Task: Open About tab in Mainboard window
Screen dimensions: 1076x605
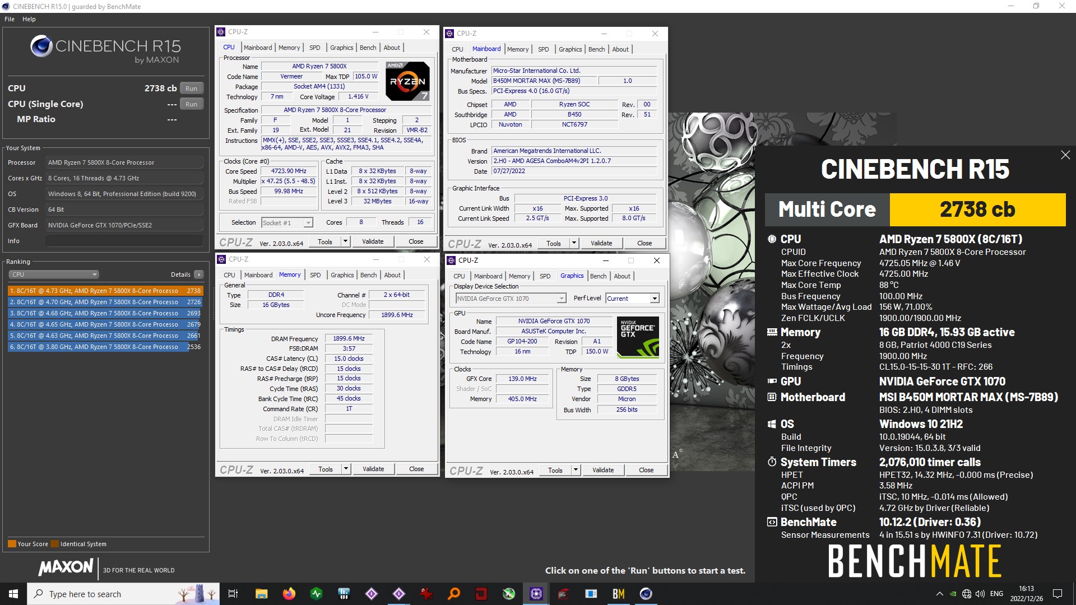Action: coord(620,49)
